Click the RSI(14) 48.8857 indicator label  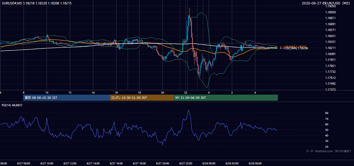12,105
